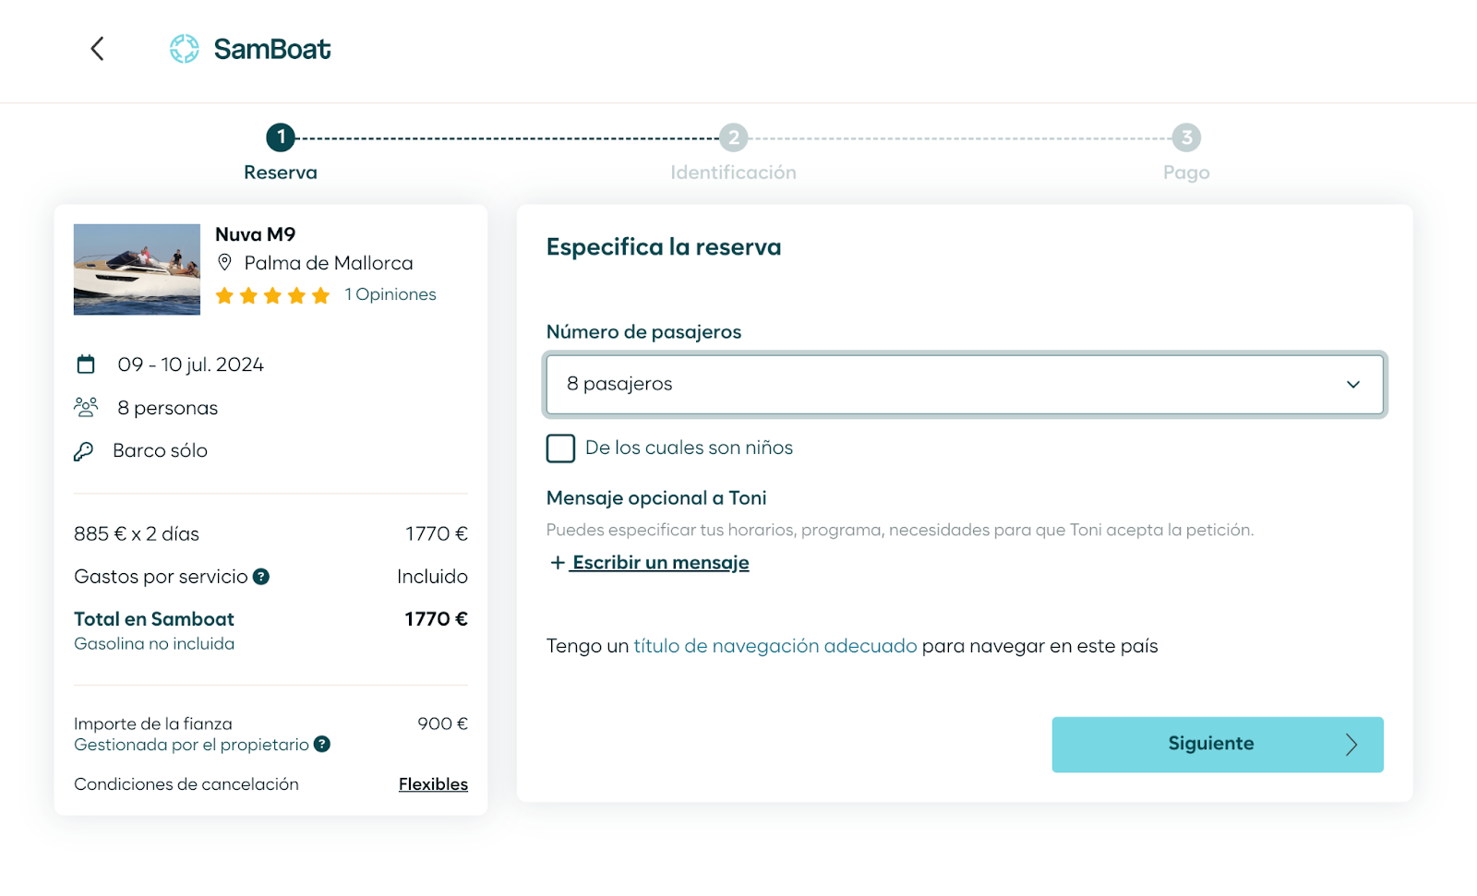Image resolution: width=1477 pixels, height=896 pixels.
Task: Click the Identificación step label
Action: click(x=733, y=173)
